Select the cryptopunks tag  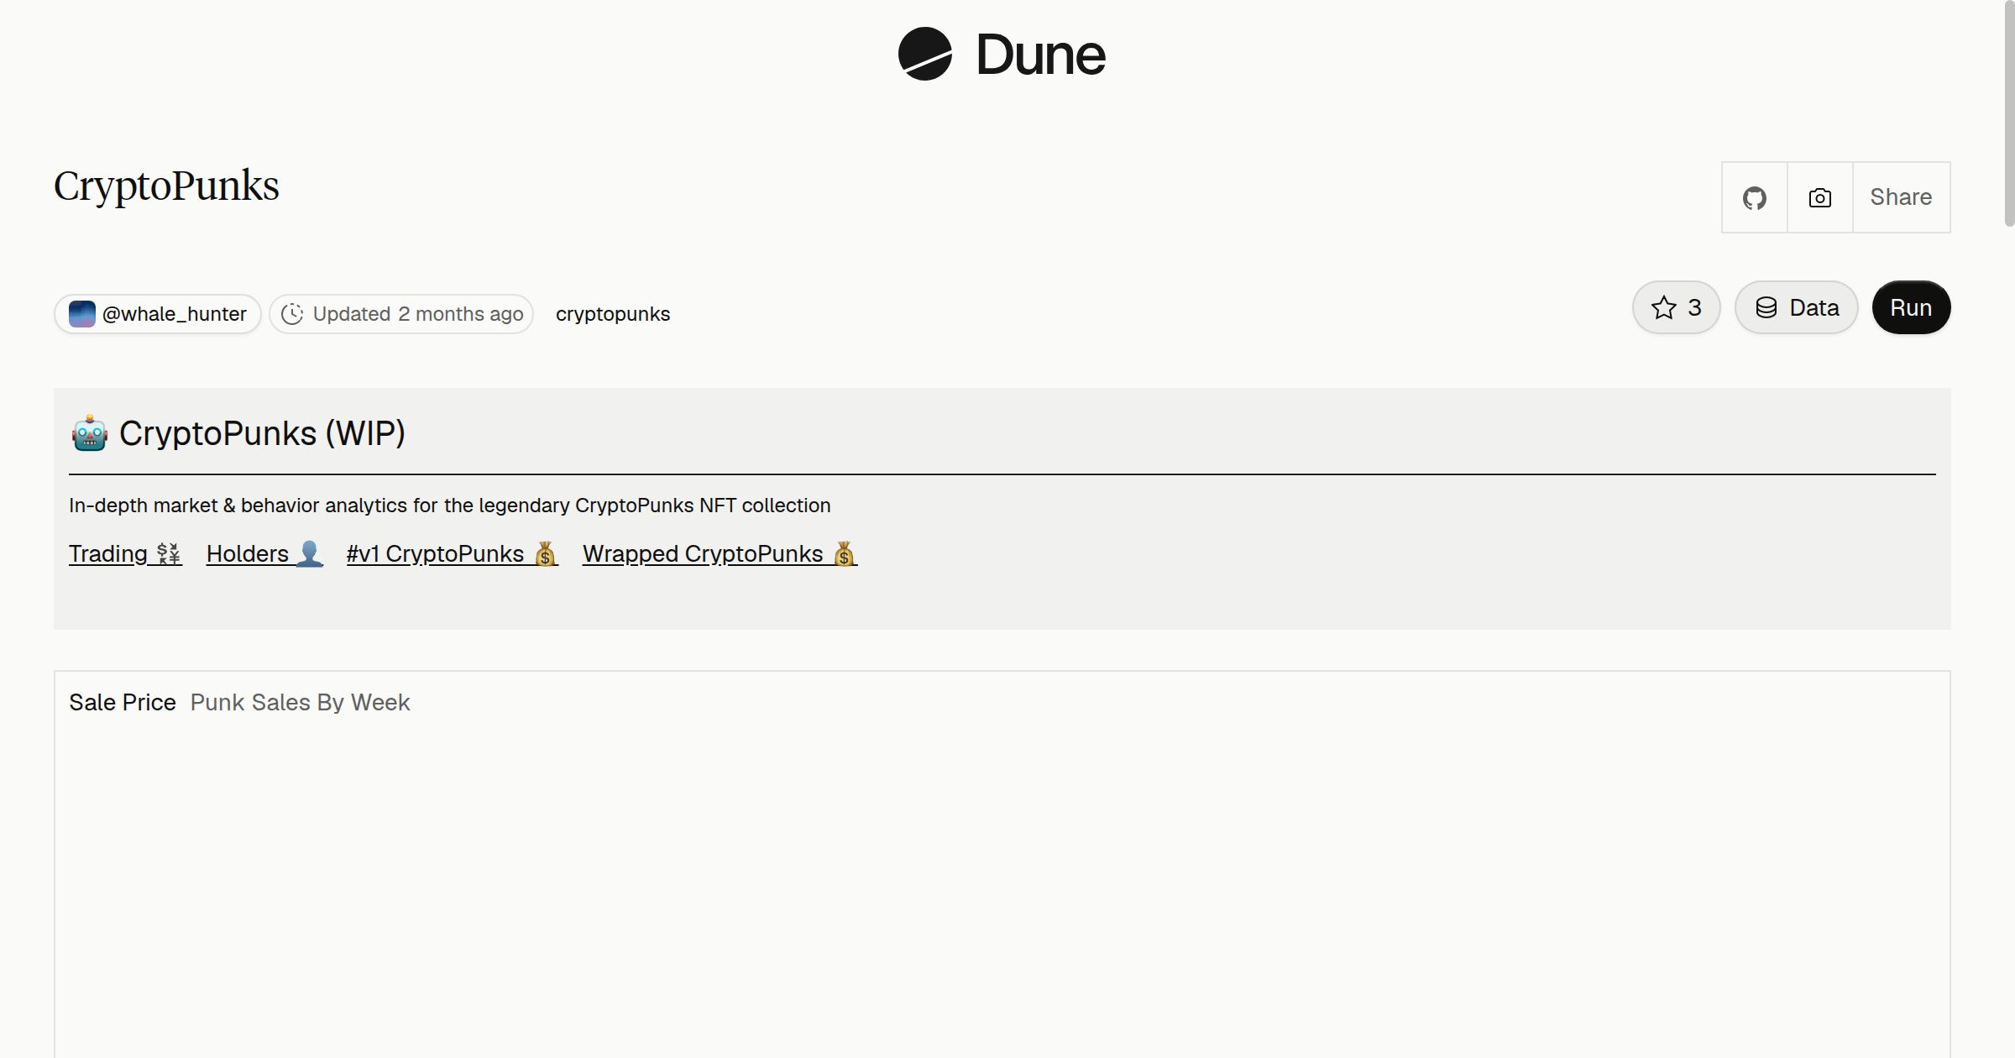click(x=613, y=314)
